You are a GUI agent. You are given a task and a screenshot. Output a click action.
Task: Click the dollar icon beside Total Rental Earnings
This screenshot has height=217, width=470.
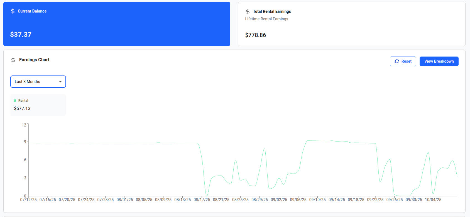point(248,11)
